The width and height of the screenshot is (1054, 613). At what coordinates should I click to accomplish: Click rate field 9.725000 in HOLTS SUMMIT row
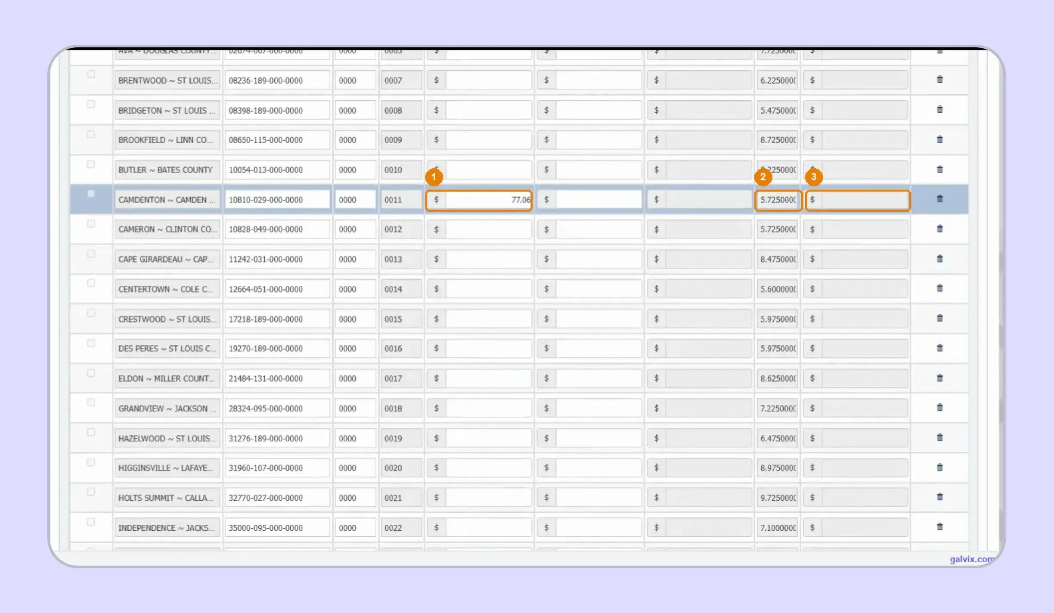[x=778, y=498]
